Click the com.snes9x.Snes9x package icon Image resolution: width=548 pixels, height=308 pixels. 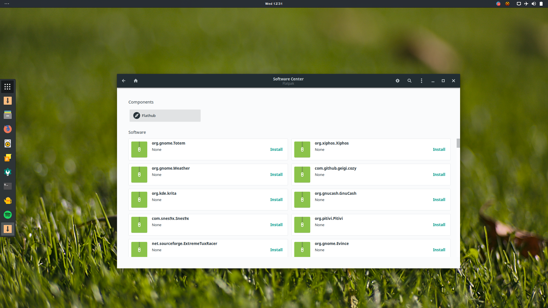coord(139,225)
